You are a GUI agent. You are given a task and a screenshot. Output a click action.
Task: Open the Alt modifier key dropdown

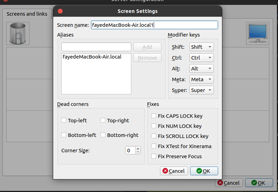(201, 68)
